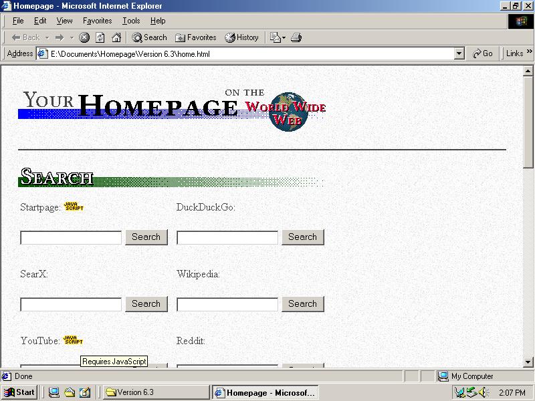Screen dimensions: 535x401
Task: Open the Tools menu
Action: point(131,21)
